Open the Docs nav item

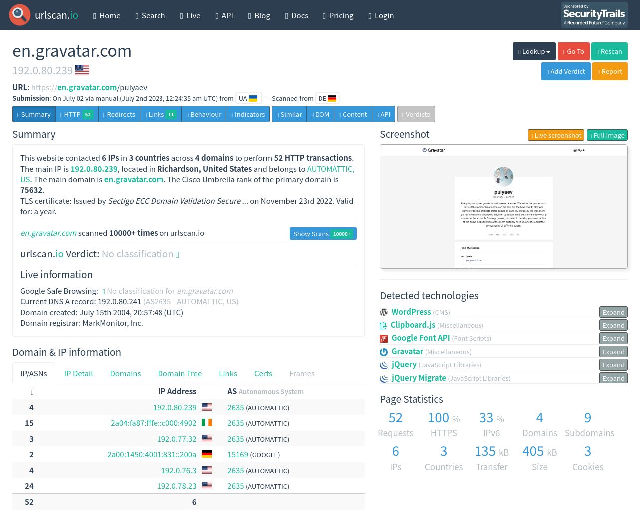[297, 15]
